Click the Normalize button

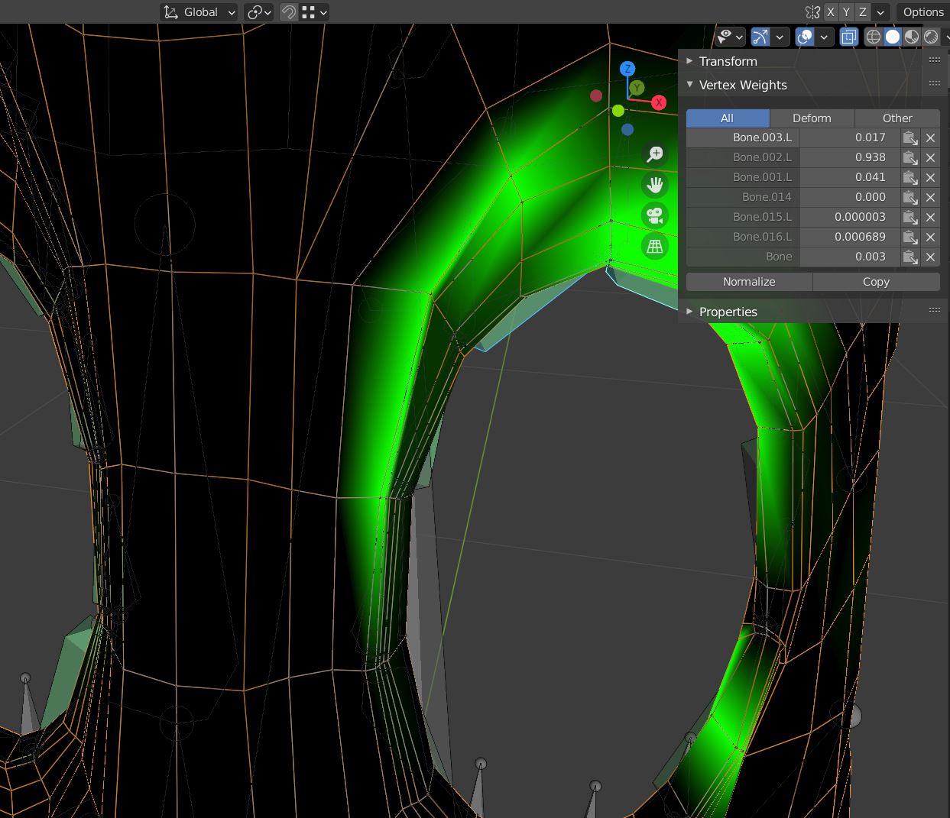click(749, 282)
